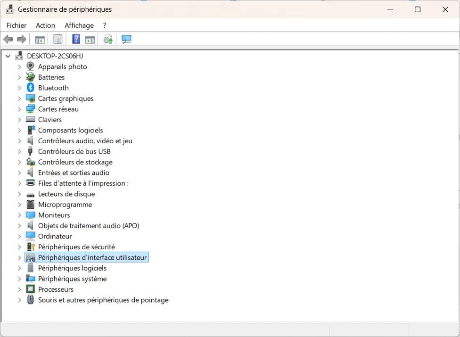The image size is (460, 337).
Task: Scan for hardware changes with the monitor icon
Action: [126, 39]
